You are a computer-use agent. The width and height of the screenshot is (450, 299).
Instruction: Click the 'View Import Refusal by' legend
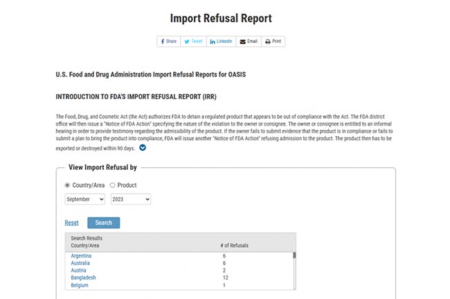pos(102,167)
